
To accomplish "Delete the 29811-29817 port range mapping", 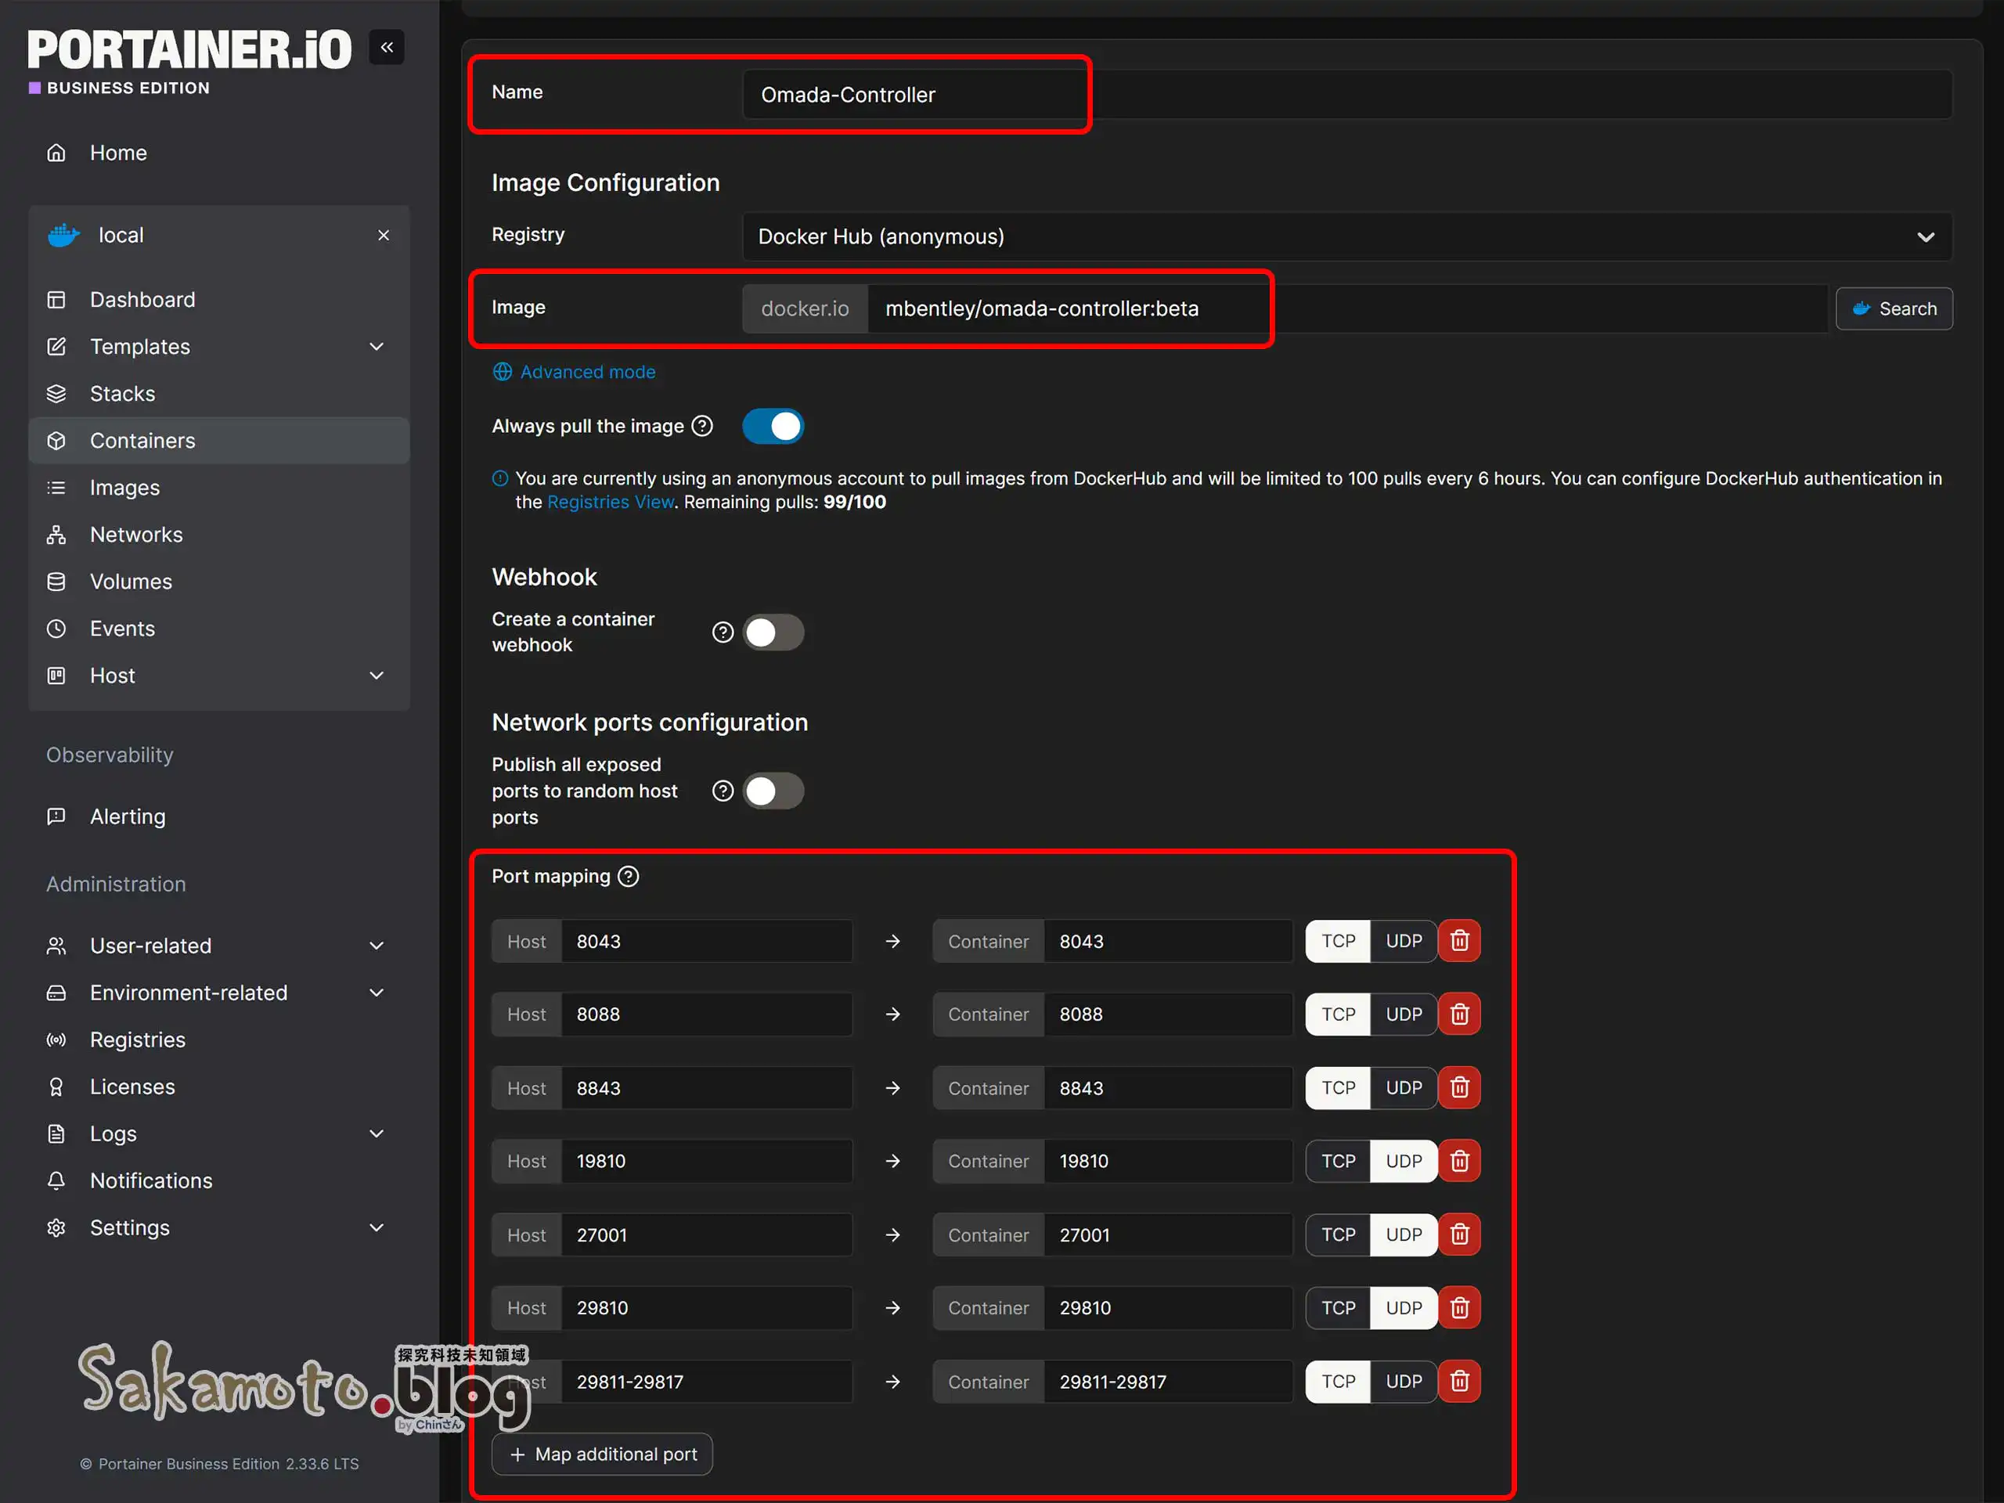I will click(x=1459, y=1381).
